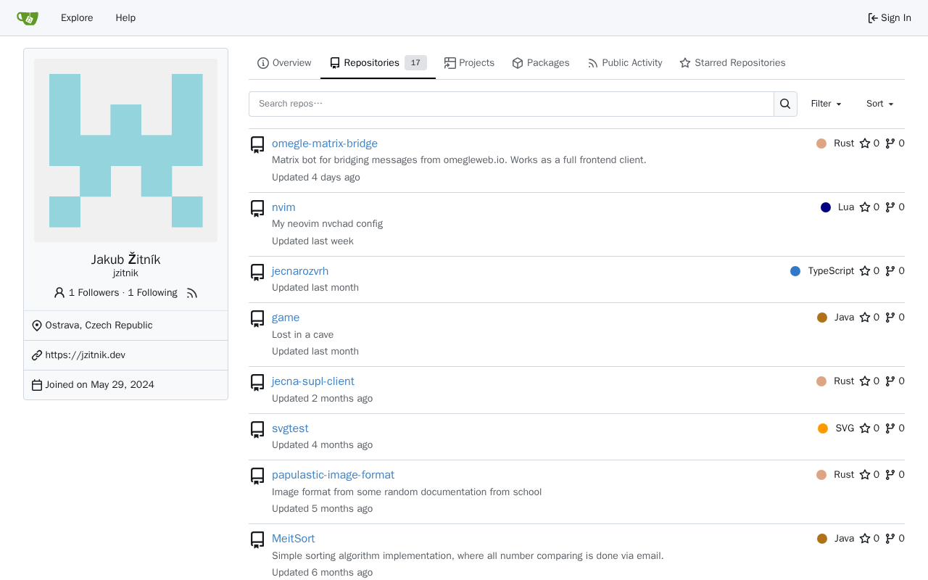Click the calendar icon by Joined date

(37, 385)
